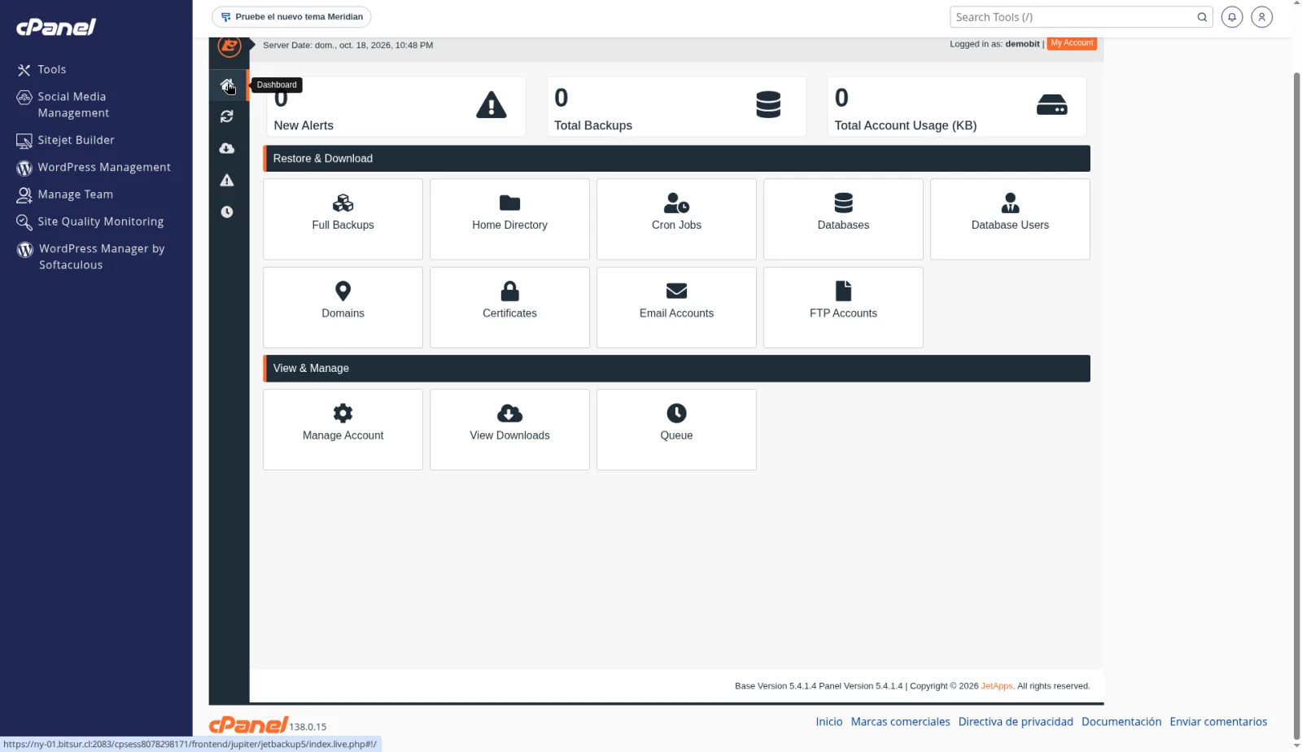The width and height of the screenshot is (1302, 752).
Task: Open the Queue tile under View & Manage
Action: coord(676,430)
